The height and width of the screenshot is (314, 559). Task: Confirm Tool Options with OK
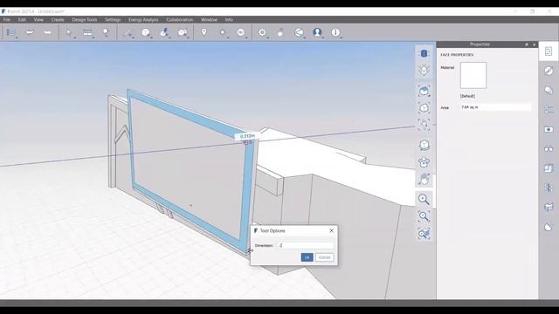(x=307, y=257)
